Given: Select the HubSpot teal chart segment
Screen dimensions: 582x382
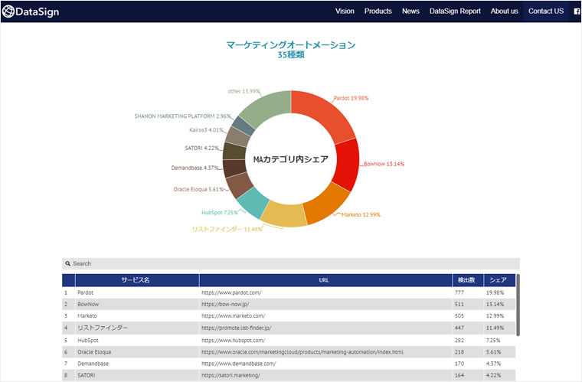Looking at the screenshot, I should [x=253, y=203].
